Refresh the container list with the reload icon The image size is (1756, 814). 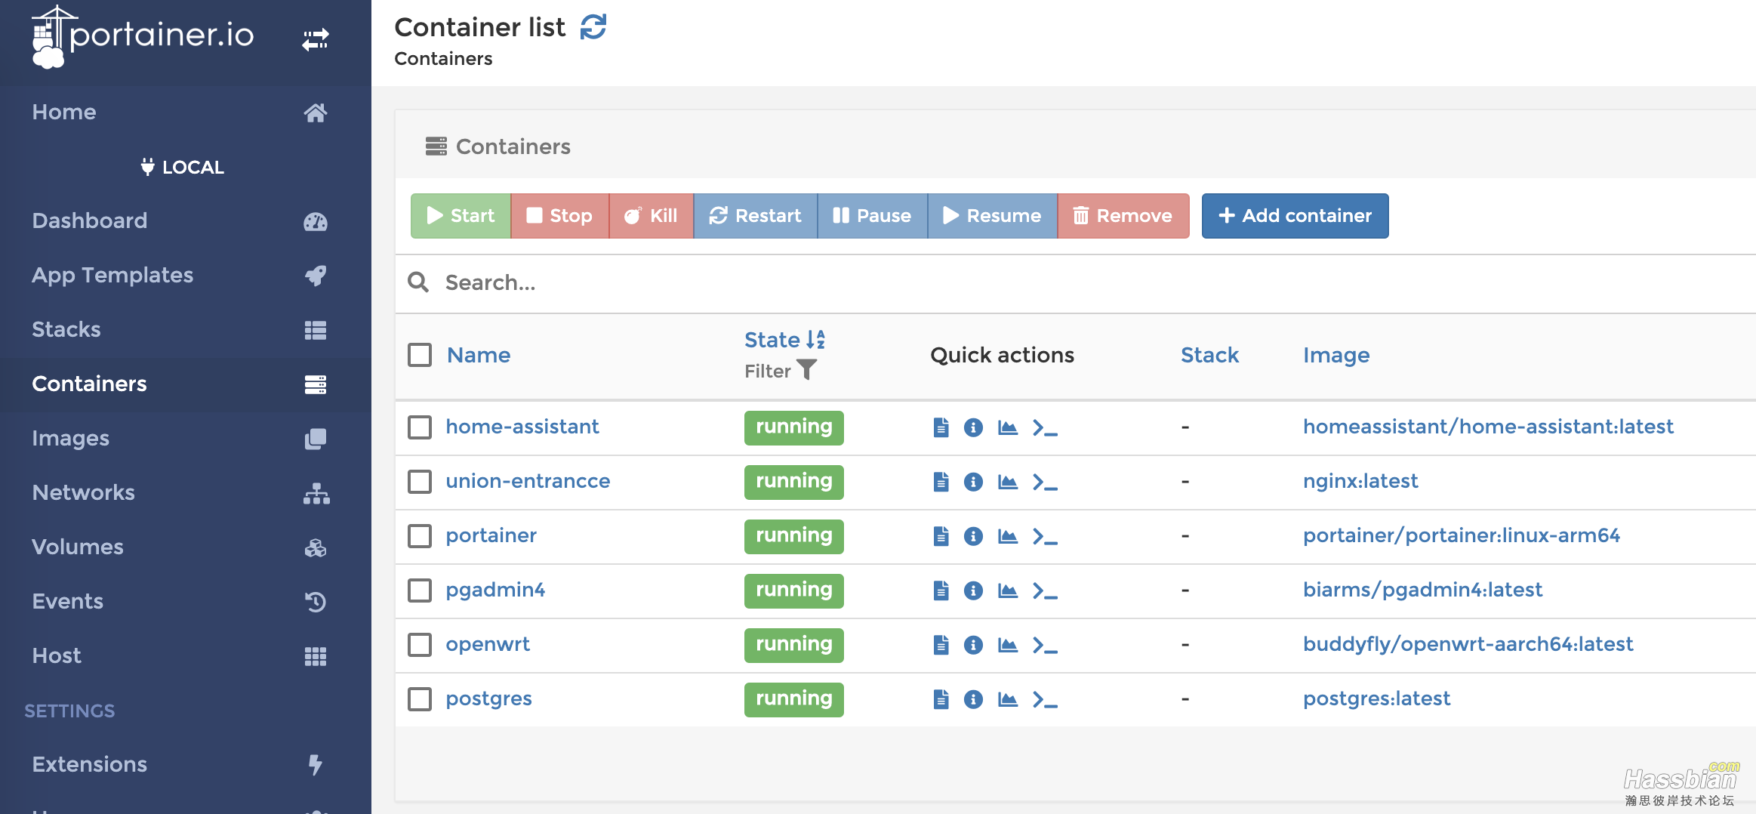pos(593,27)
